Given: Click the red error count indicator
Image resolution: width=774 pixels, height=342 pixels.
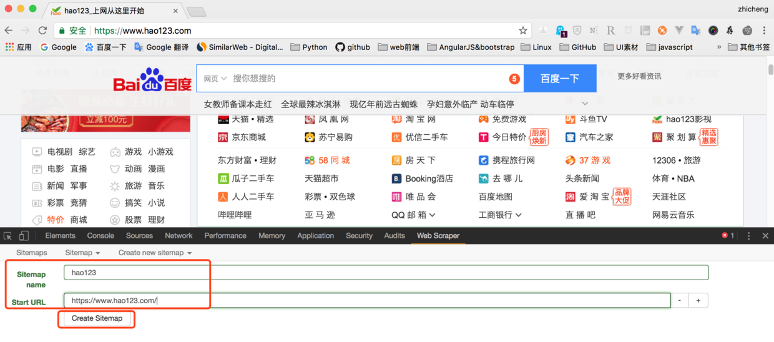Looking at the screenshot, I should tap(728, 236).
